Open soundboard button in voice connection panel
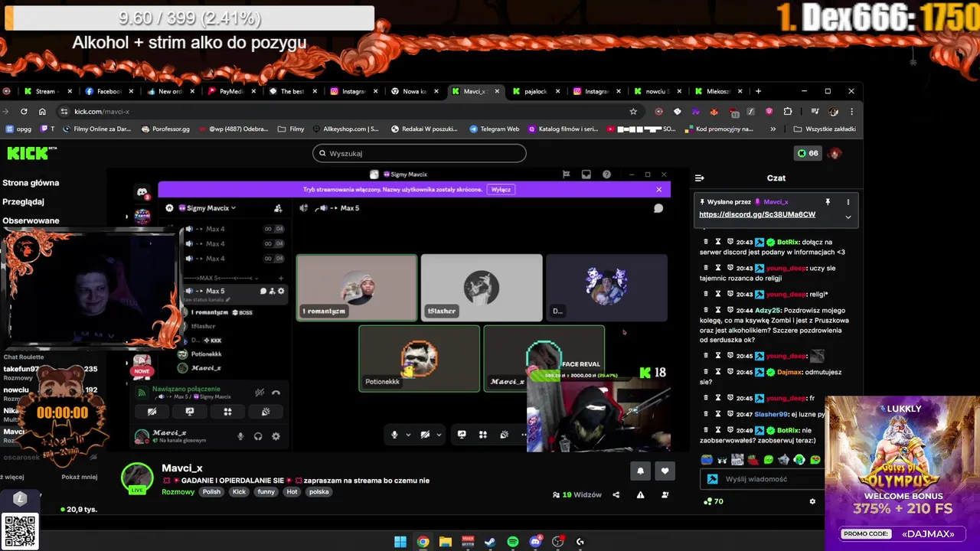 (x=266, y=412)
